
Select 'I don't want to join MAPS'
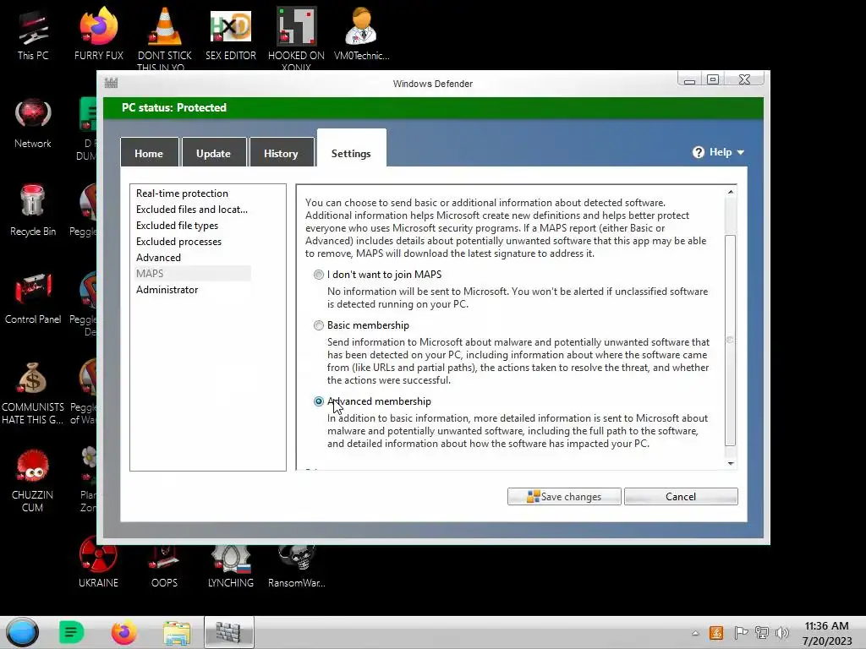point(319,275)
